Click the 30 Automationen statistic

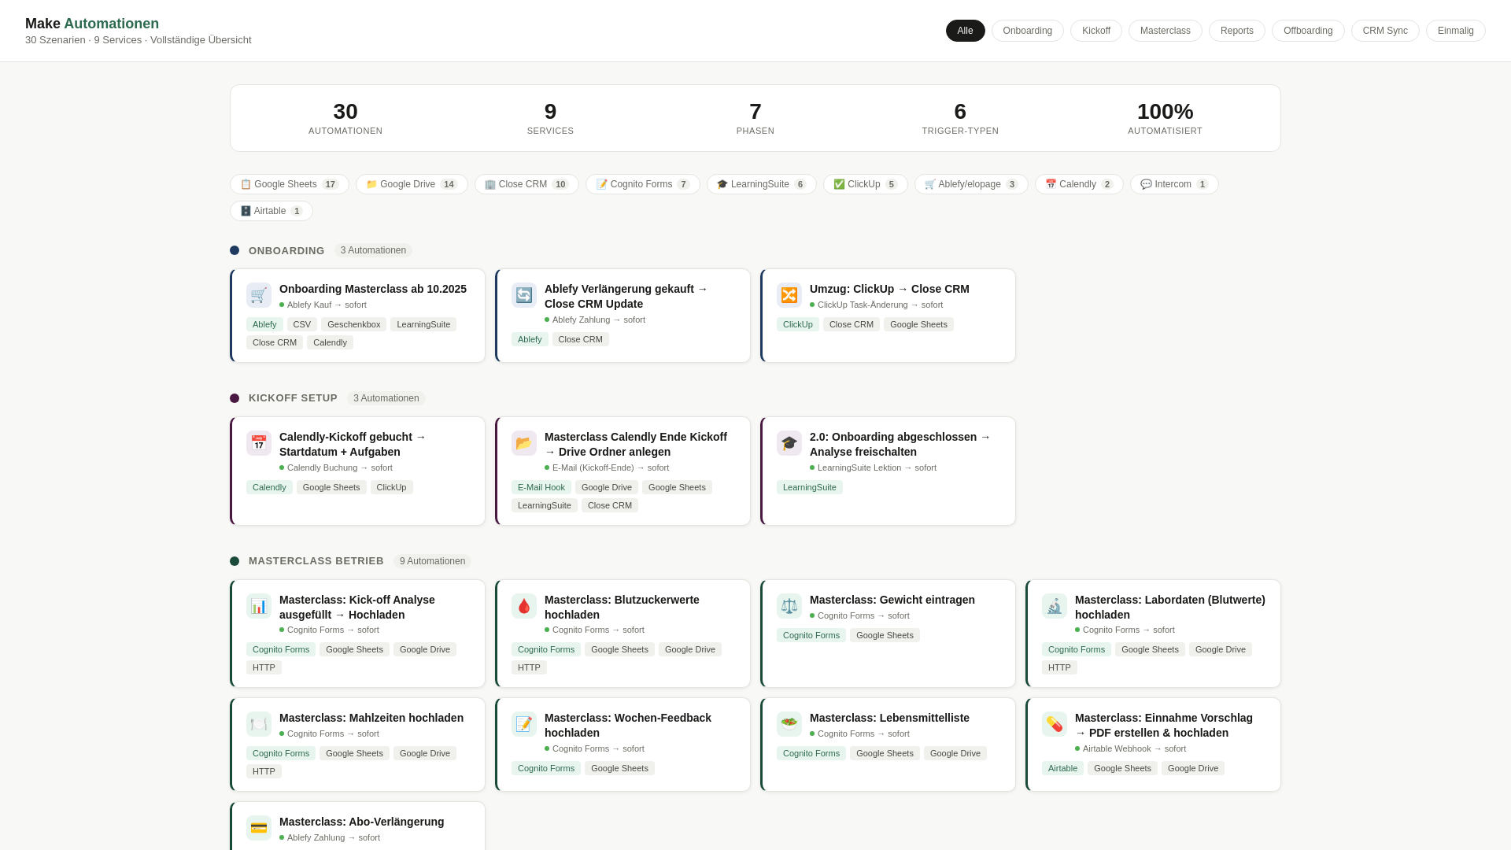pos(345,118)
